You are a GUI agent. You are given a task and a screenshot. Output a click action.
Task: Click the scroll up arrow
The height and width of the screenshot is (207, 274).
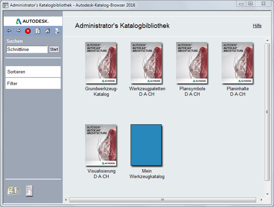267,40
